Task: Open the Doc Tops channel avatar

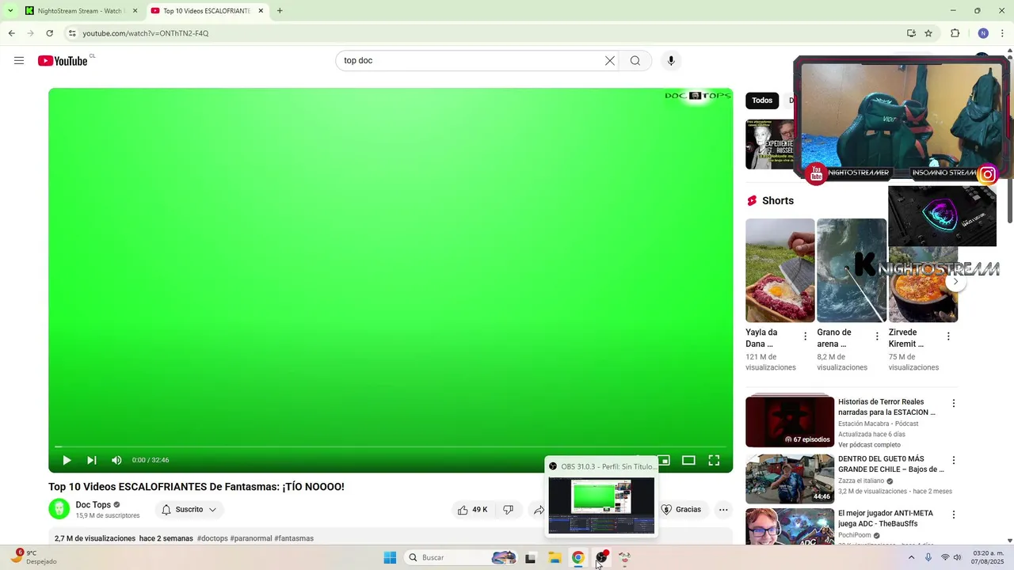Action: coord(59,509)
